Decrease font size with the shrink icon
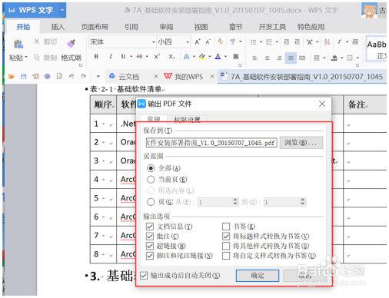This screenshot has width=389, height=298. point(208,41)
